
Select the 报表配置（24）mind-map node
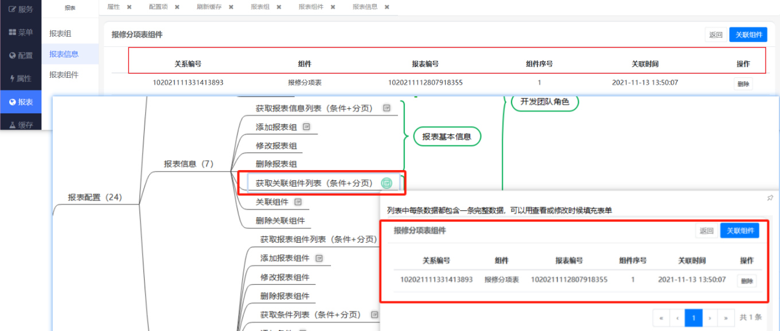coord(95,197)
